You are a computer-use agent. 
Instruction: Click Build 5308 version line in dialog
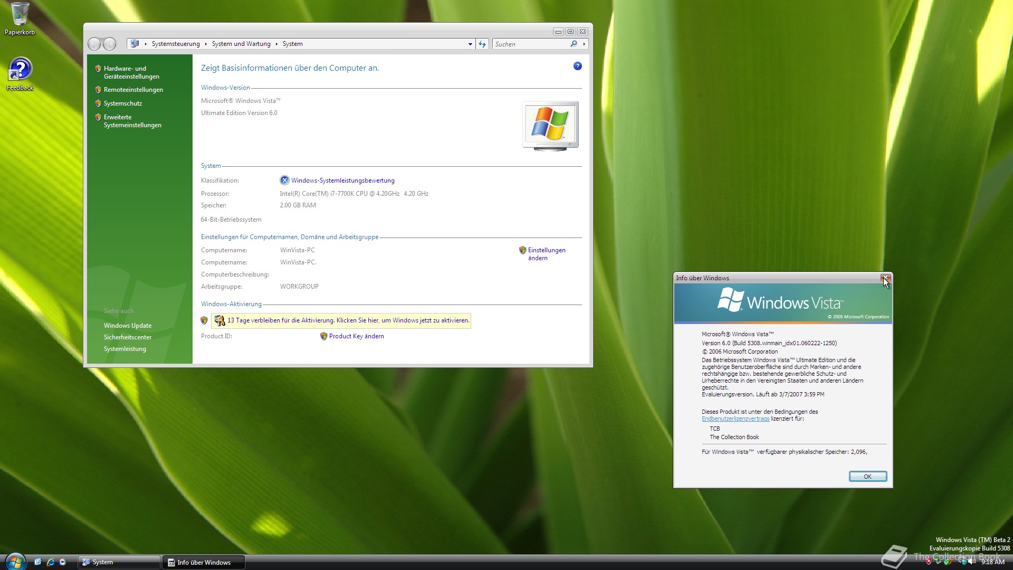pyautogui.click(x=769, y=343)
